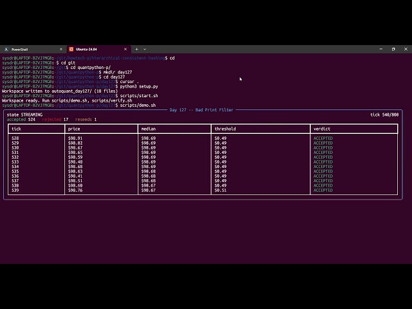Switch to the PowerShell tab
This screenshot has width=412, height=309.
pos(33,49)
